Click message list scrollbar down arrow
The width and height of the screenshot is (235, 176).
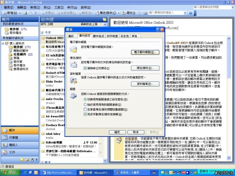point(105,161)
